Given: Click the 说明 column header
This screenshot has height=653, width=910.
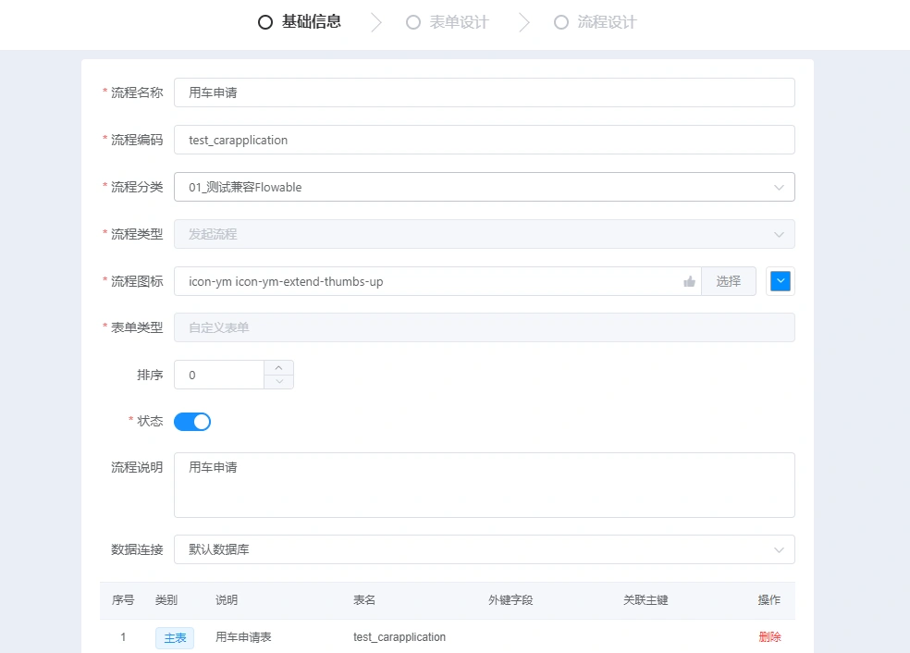Looking at the screenshot, I should pos(227,600).
